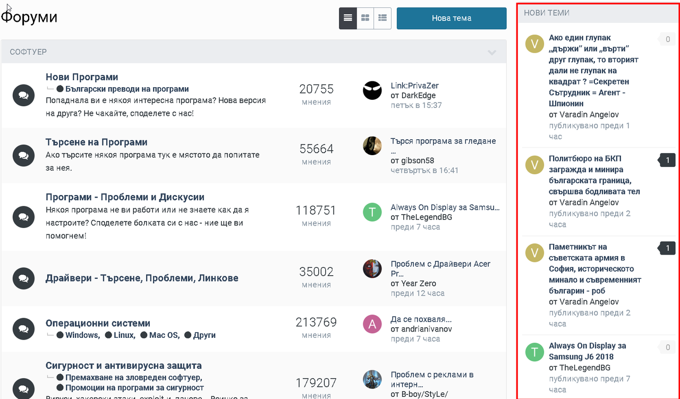The width and height of the screenshot is (680, 399).
Task: Open B-boy/StyLe/ avatar image
Action: [372, 379]
